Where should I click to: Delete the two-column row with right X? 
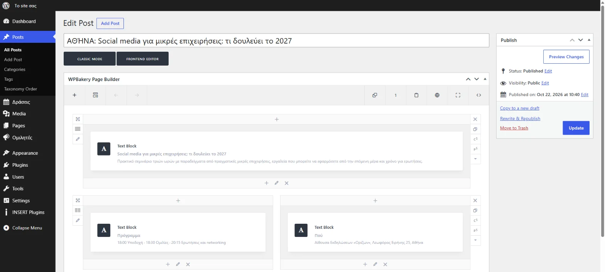point(475,200)
